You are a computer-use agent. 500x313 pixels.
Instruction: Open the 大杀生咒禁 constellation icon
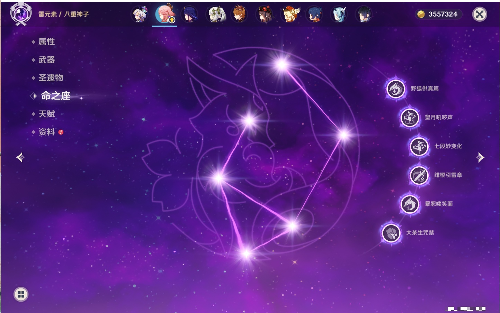391,233
